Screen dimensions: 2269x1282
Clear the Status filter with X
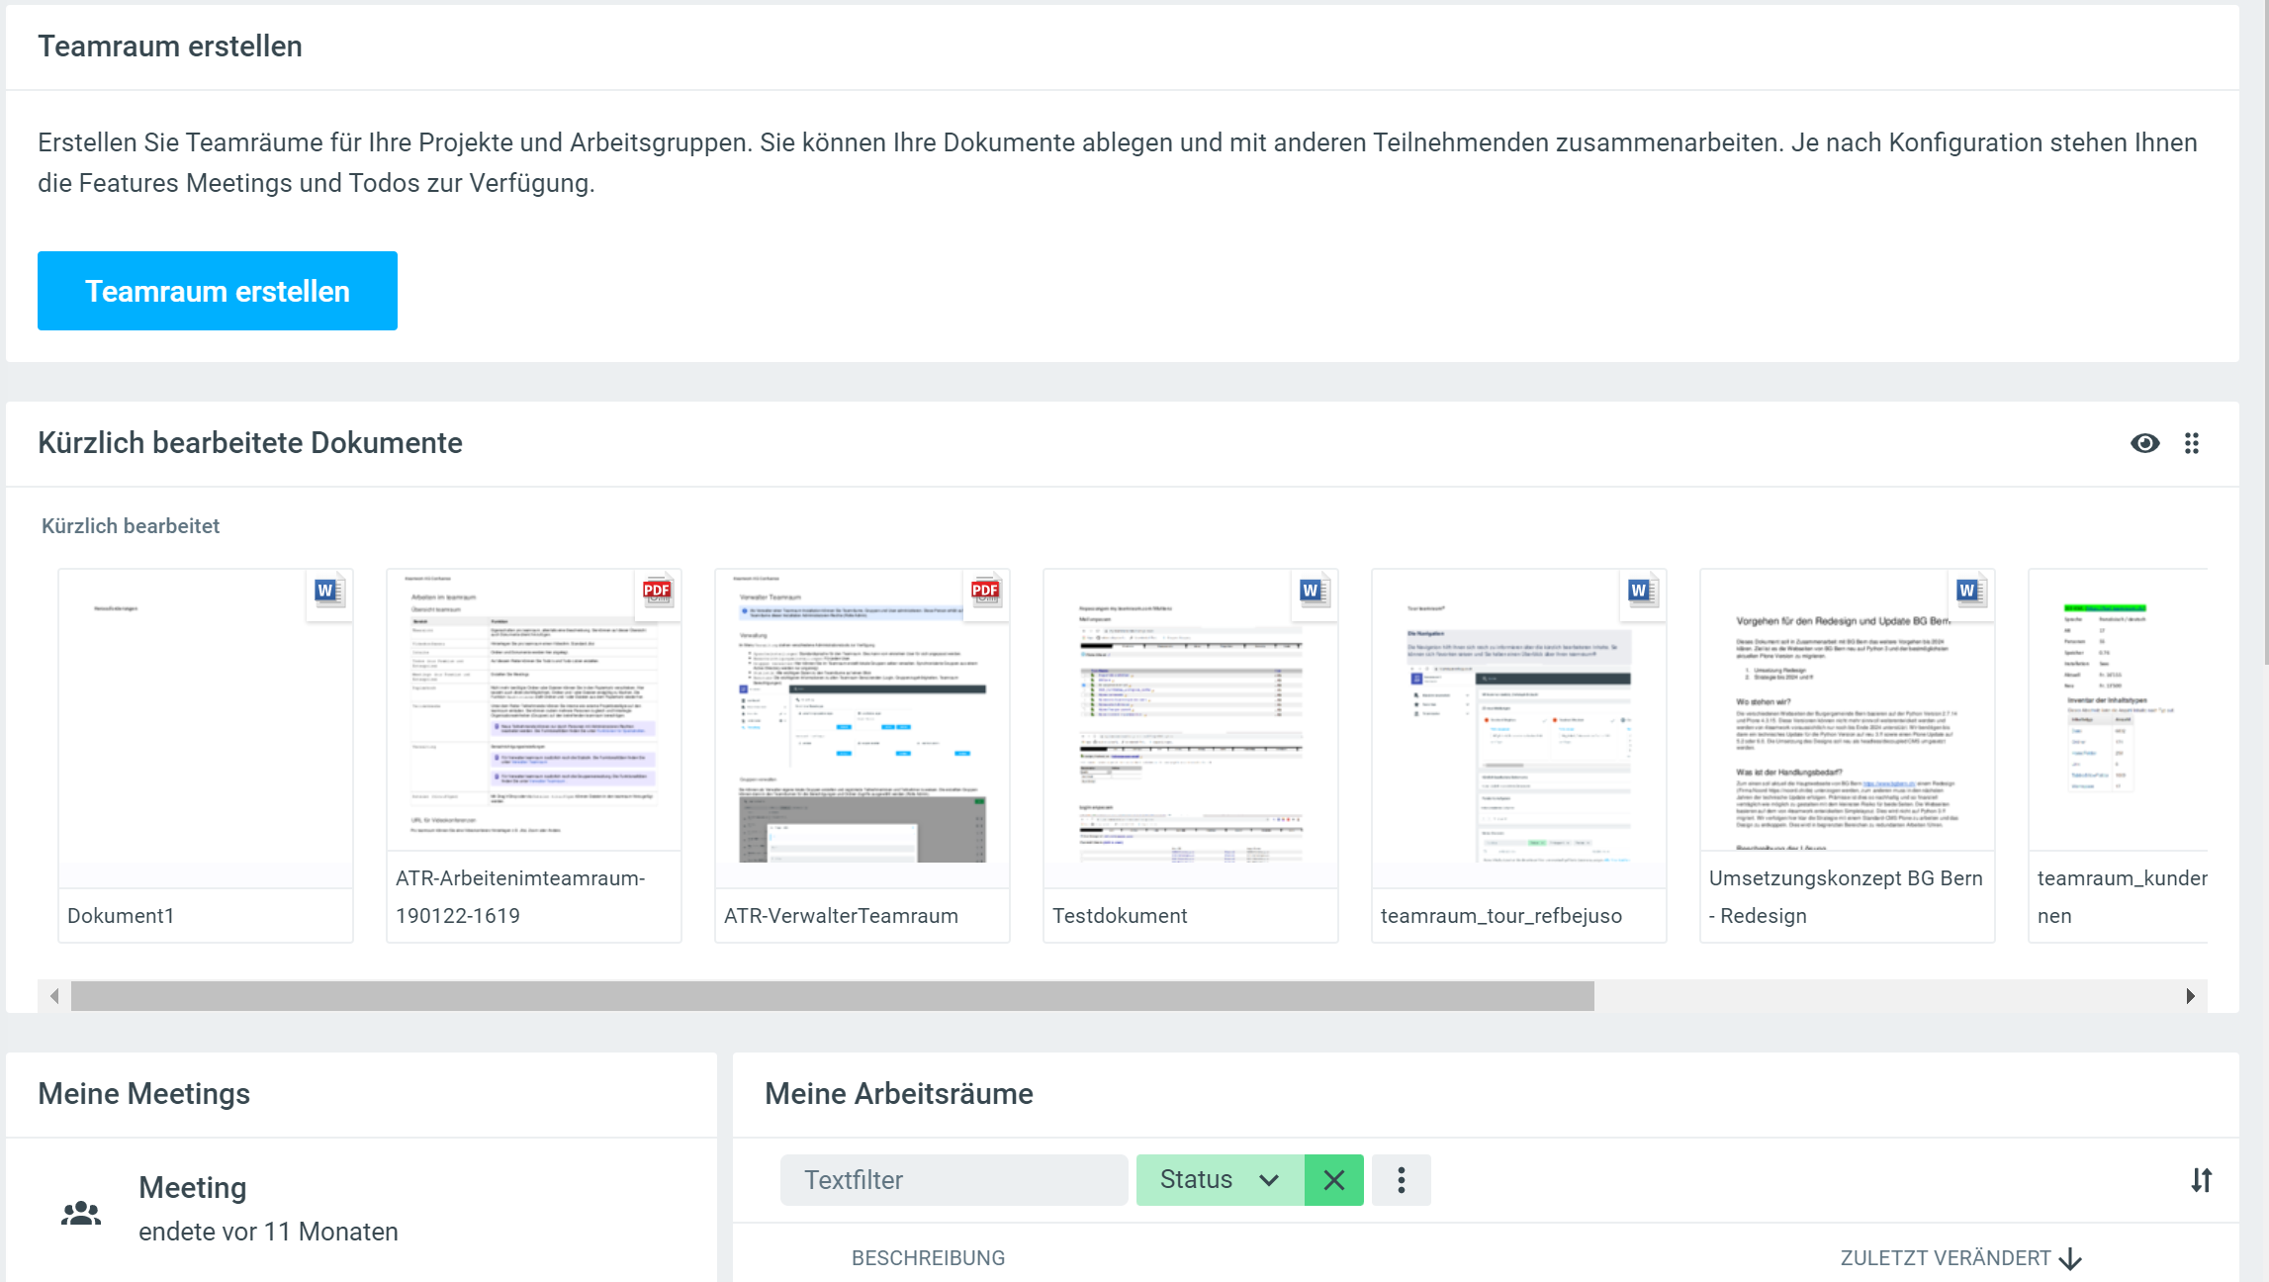pos(1333,1180)
